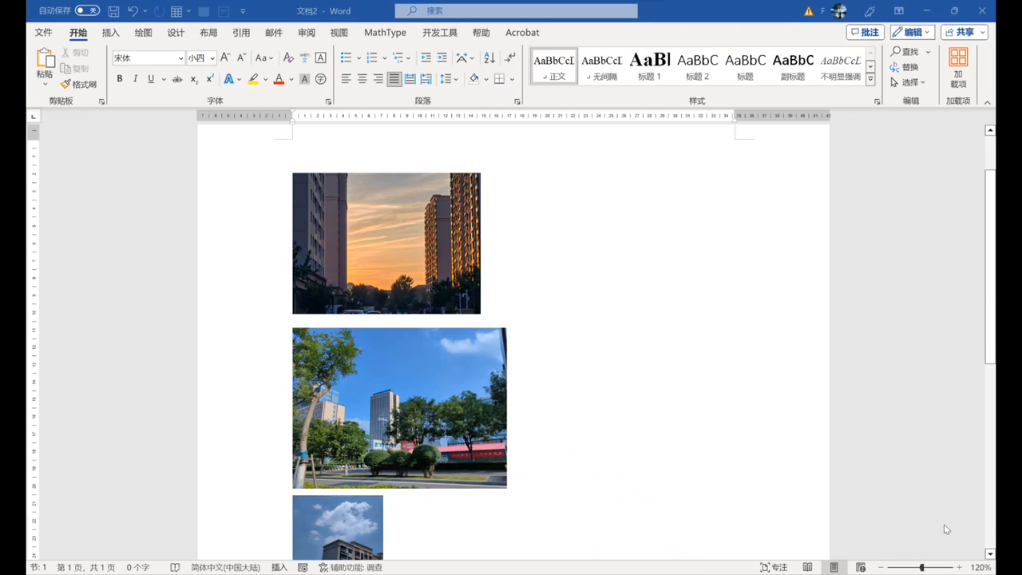Click the font color red A button
The image size is (1022, 575).
pyautogui.click(x=279, y=79)
